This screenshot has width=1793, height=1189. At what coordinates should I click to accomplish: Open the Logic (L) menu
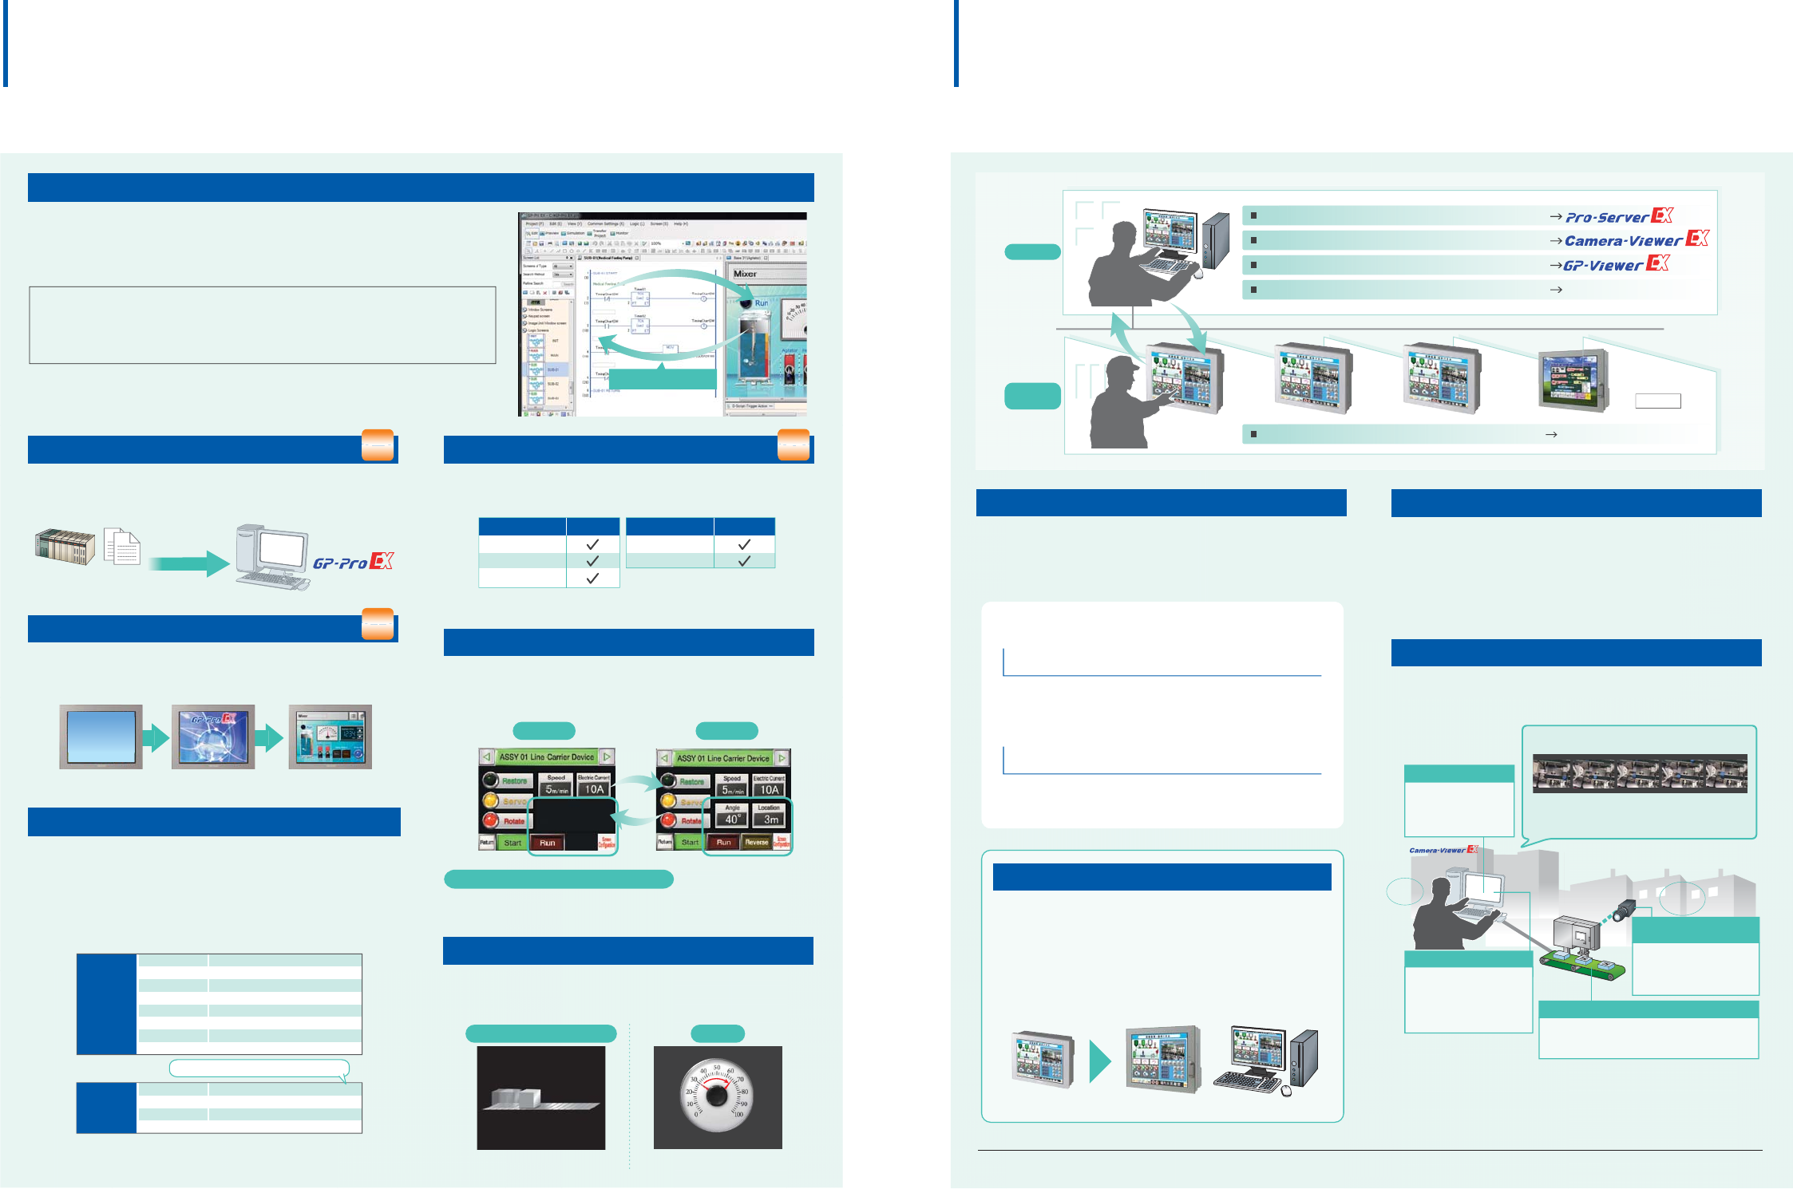click(x=637, y=223)
